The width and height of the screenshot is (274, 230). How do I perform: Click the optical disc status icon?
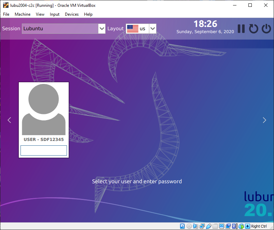(x=189, y=226)
